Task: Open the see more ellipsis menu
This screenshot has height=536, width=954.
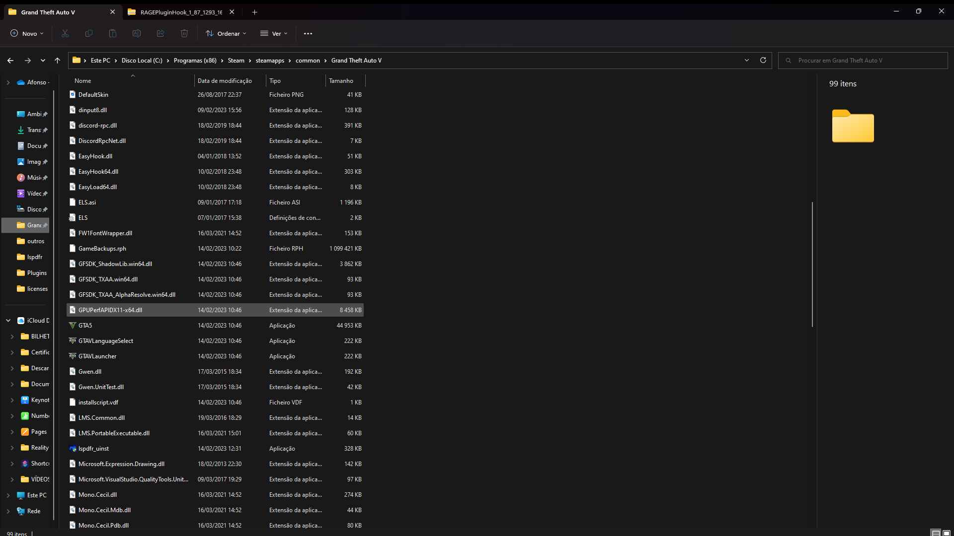Action: point(308,33)
